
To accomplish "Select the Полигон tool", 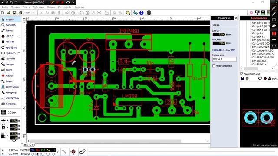I will [x=10, y=59].
